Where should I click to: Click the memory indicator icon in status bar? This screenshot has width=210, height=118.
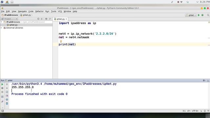[x=208, y=111]
